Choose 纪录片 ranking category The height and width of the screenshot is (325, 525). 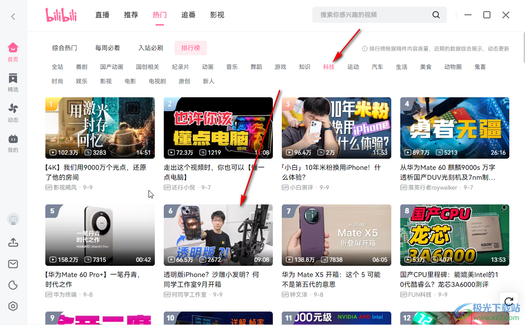(x=180, y=67)
